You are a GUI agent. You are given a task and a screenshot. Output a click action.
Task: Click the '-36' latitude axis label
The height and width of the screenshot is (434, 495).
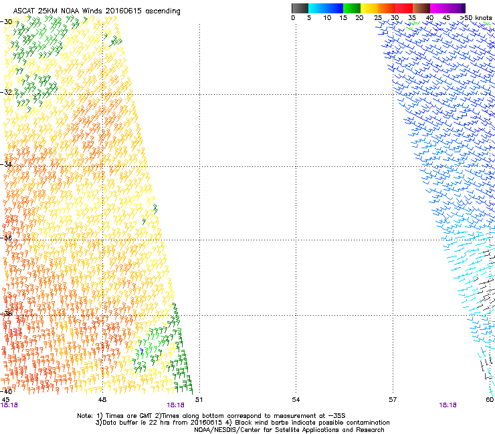pos(6,238)
